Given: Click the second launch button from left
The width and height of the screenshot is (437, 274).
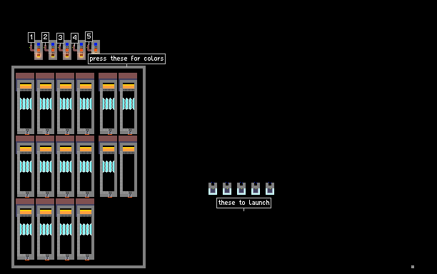Looking at the screenshot, I should (x=227, y=188).
